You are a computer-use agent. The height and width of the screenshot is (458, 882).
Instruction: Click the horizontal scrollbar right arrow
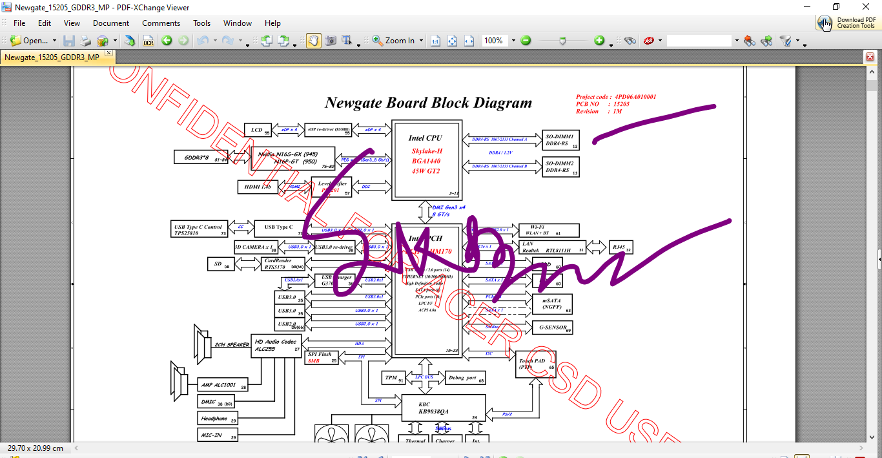click(x=861, y=448)
